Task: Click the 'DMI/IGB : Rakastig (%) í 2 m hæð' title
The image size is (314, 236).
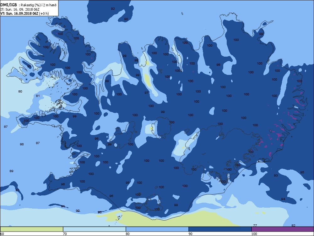Action: click(29, 5)
